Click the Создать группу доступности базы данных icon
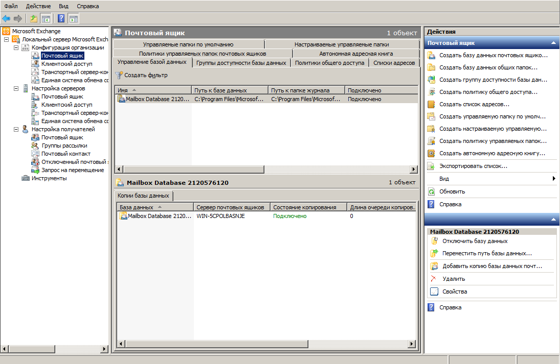 432,80
